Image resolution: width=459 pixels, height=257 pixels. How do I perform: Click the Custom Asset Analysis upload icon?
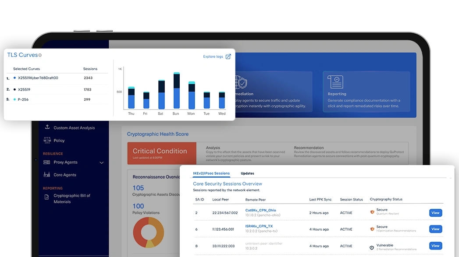(x=47, y=127)
